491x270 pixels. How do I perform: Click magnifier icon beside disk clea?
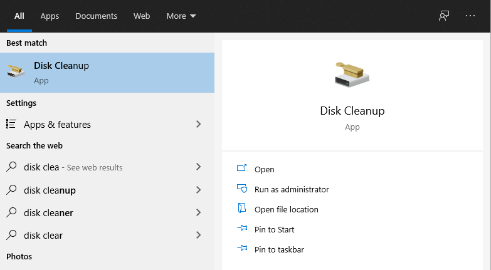point(11,167)
